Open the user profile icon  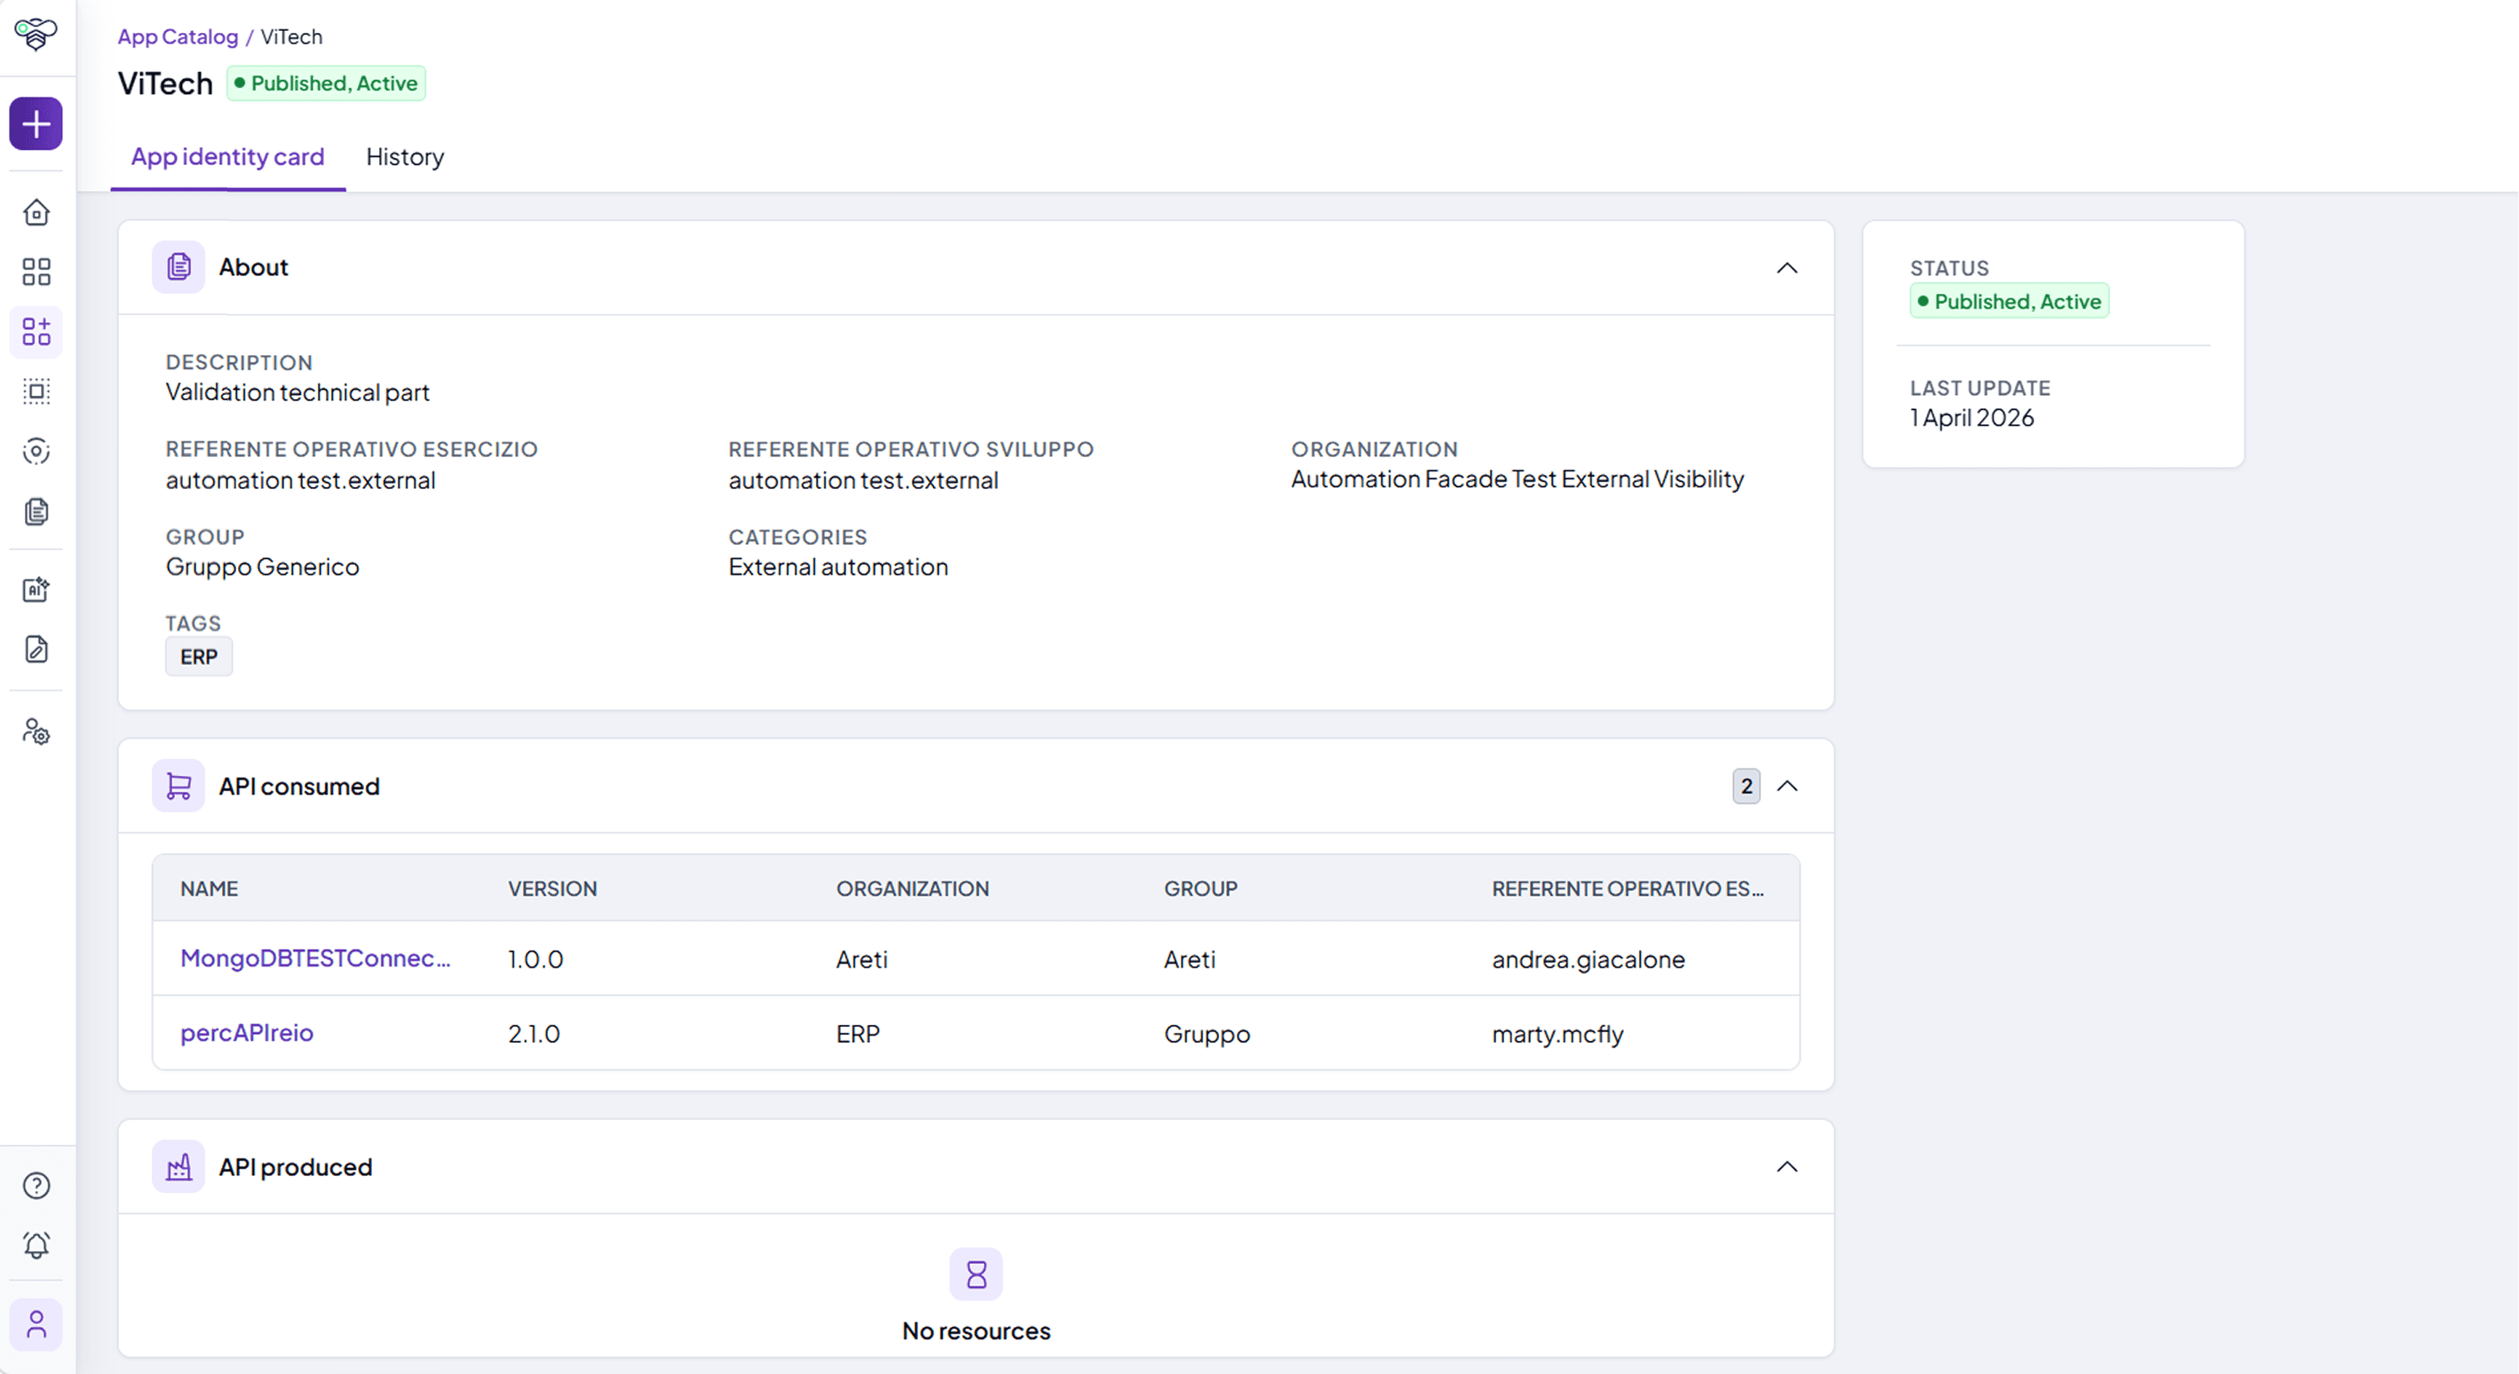click(x=36, y=1325)
